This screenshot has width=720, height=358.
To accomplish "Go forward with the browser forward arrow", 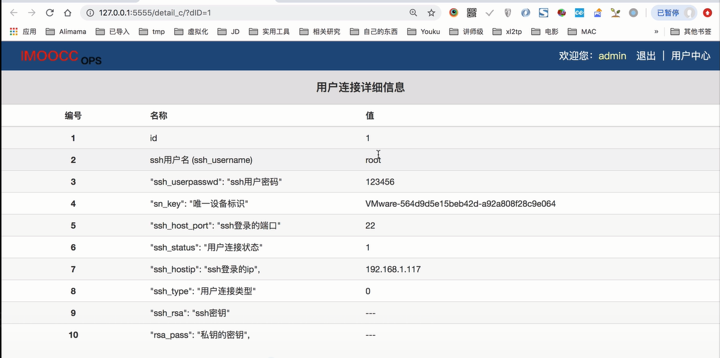I will pos(32,12).
